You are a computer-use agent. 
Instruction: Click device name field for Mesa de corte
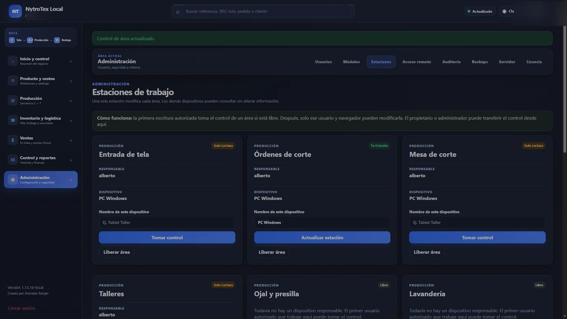pyautogui.click(x=477, y=223)
